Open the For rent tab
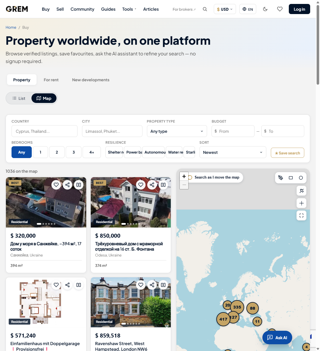The width and height of the screenshot is (320, 351). 51,80
